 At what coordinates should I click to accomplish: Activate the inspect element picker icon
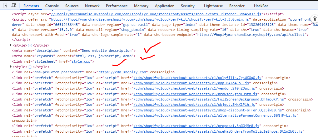5,6
